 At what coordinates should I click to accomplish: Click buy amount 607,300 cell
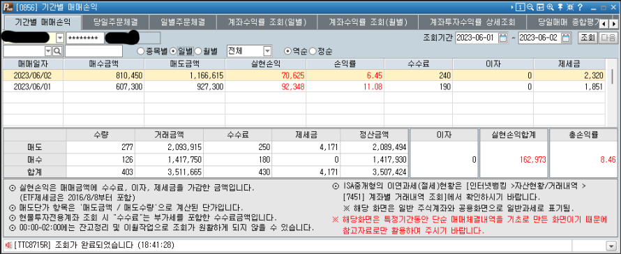point(104,87)
